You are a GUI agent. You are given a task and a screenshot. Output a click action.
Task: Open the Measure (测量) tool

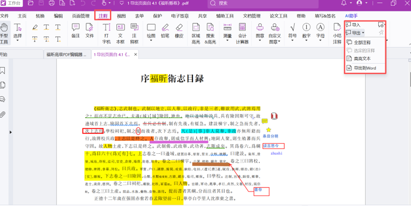(x=228, y=31)
